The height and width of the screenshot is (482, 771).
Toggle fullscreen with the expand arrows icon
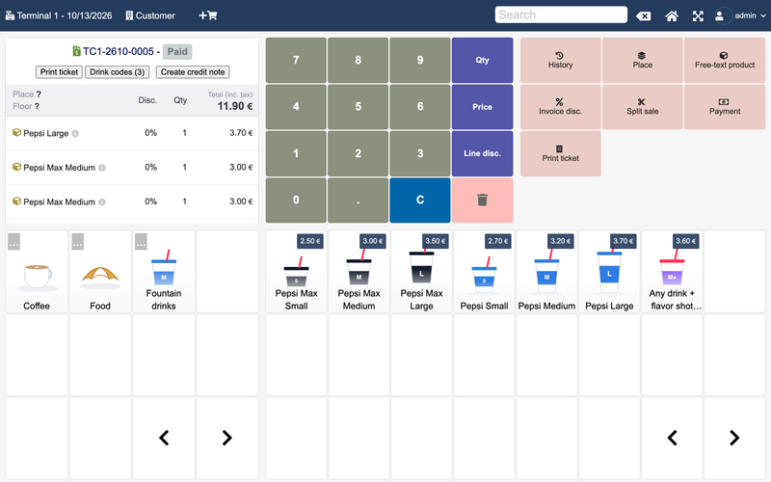click(698, 15)
